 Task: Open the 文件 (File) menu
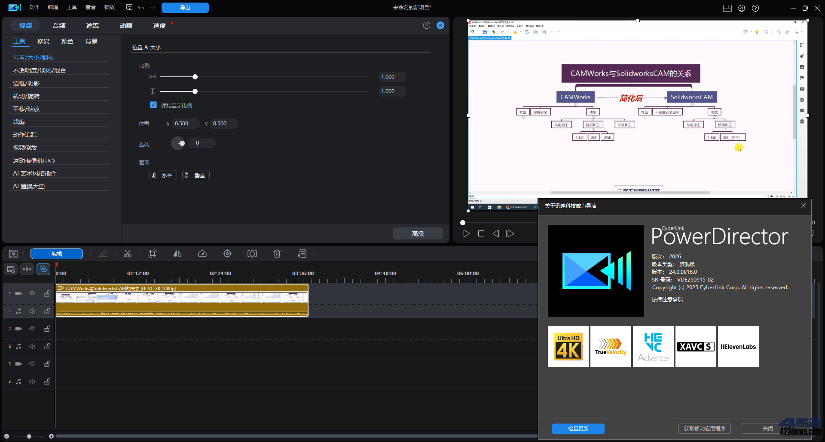point(34,7)
